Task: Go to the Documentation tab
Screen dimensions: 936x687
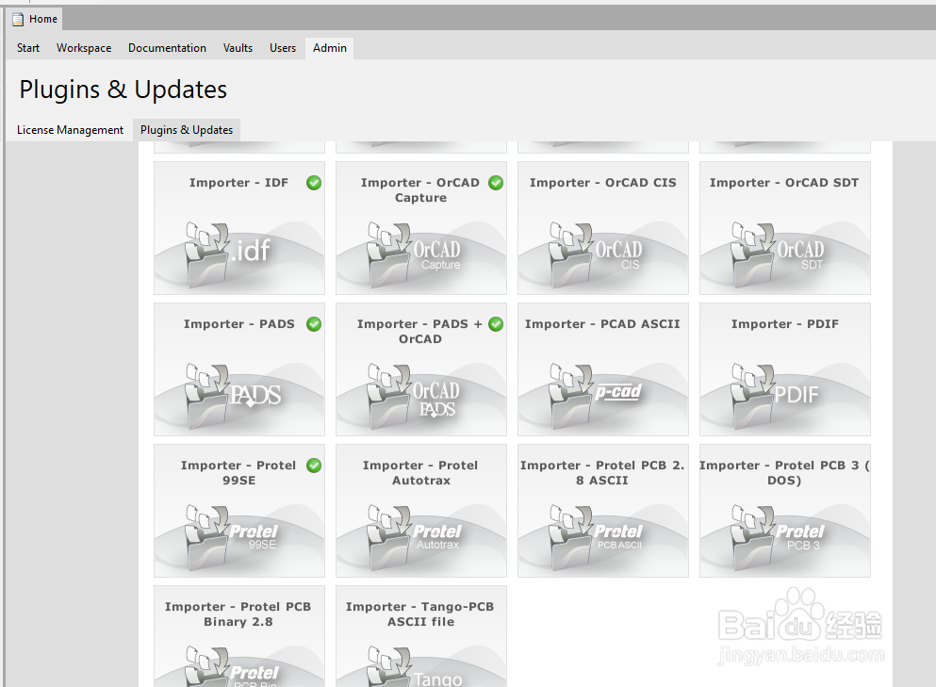Action: tap(167, 48)
